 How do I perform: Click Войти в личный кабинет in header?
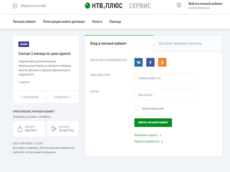click(x=206, y=4)
